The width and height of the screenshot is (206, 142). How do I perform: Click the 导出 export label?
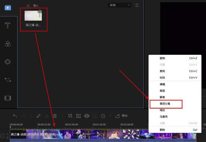pos(125,116)
